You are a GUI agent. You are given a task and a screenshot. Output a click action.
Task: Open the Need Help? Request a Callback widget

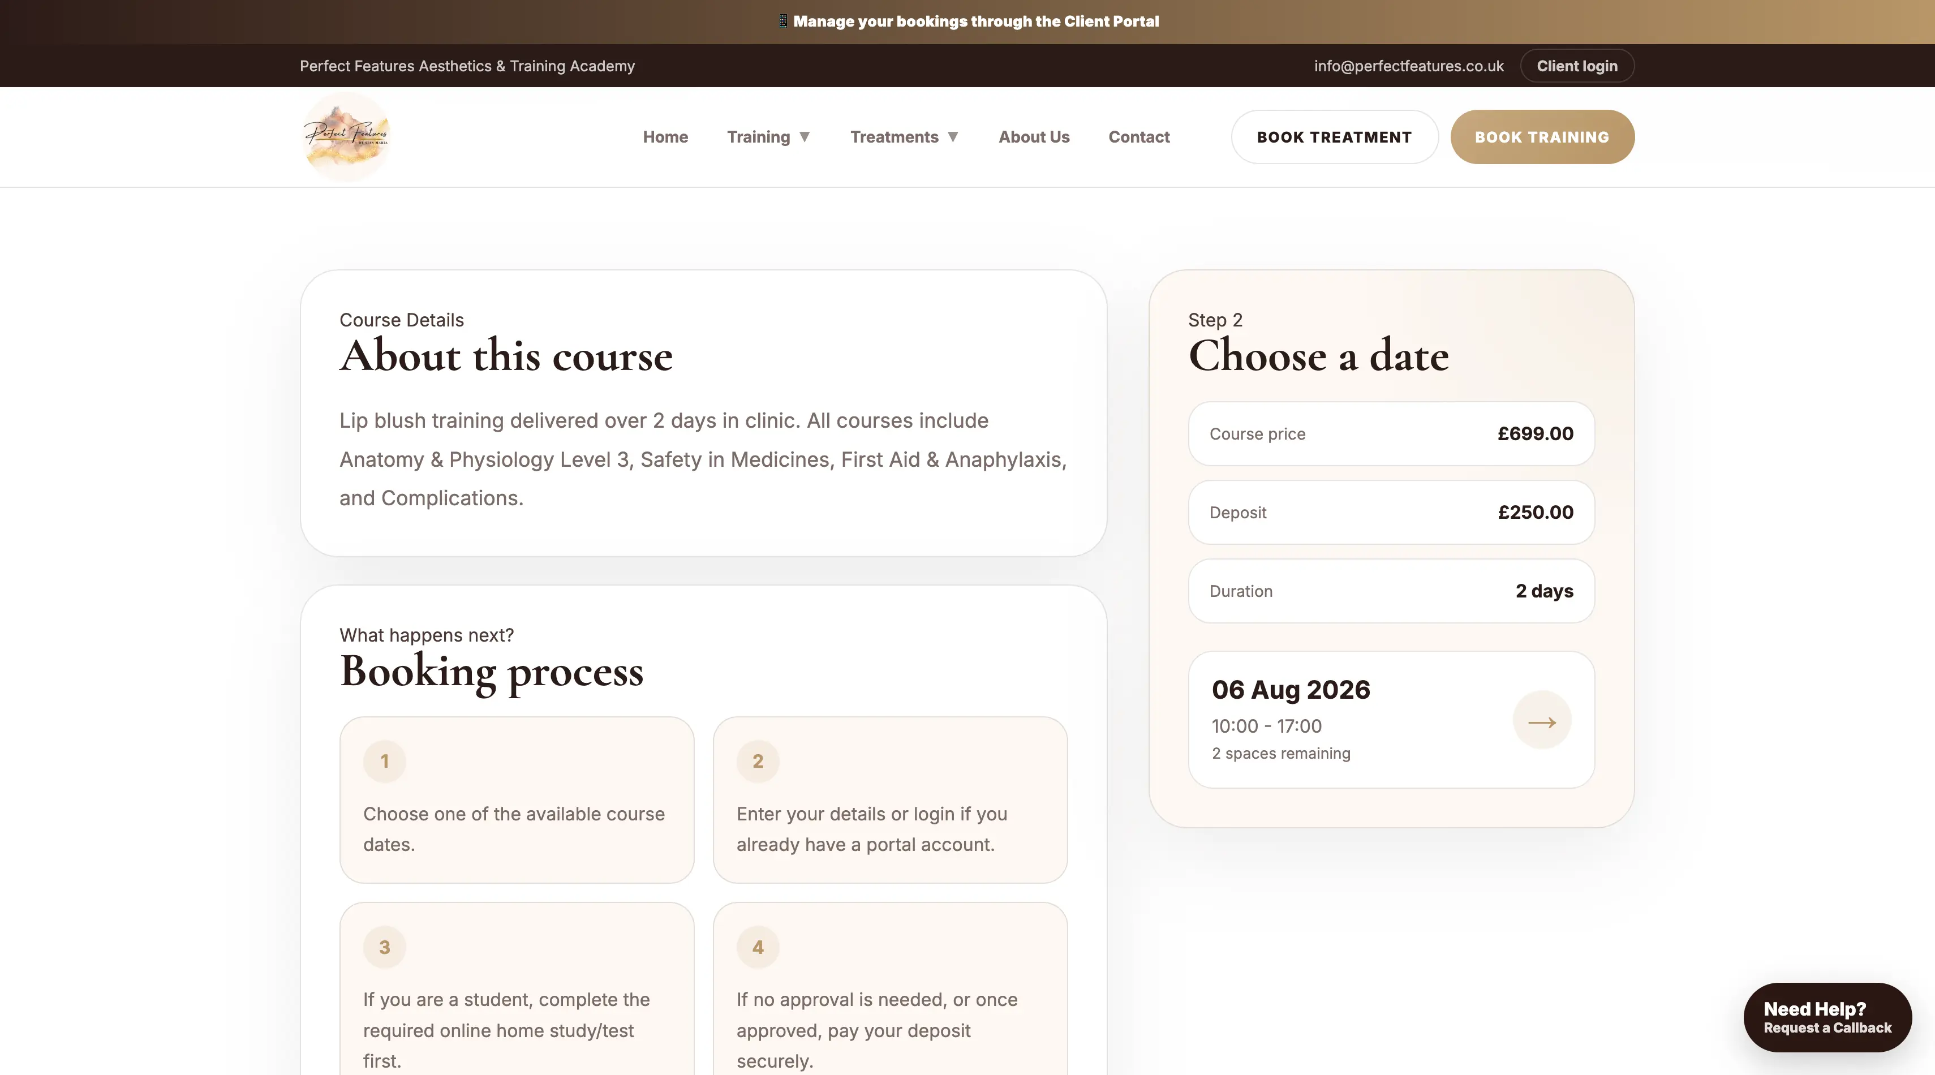click(x=1827, y=1017)
